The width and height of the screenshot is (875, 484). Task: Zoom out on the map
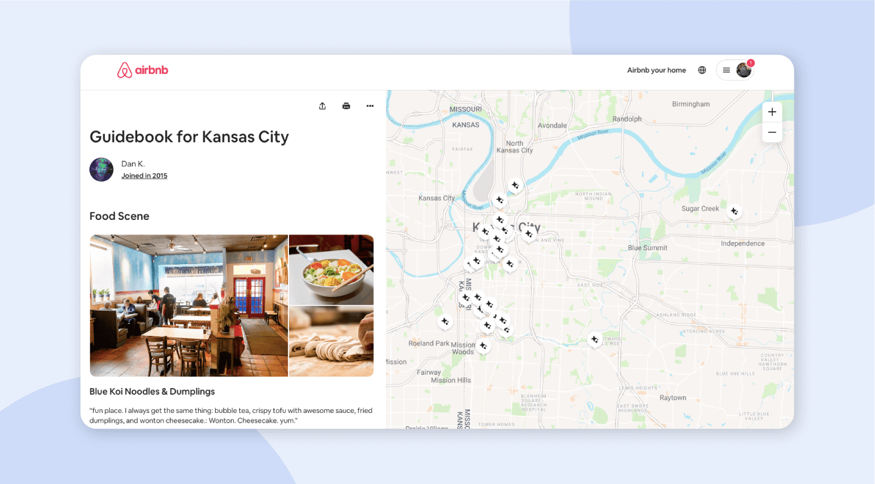point(772,132)
